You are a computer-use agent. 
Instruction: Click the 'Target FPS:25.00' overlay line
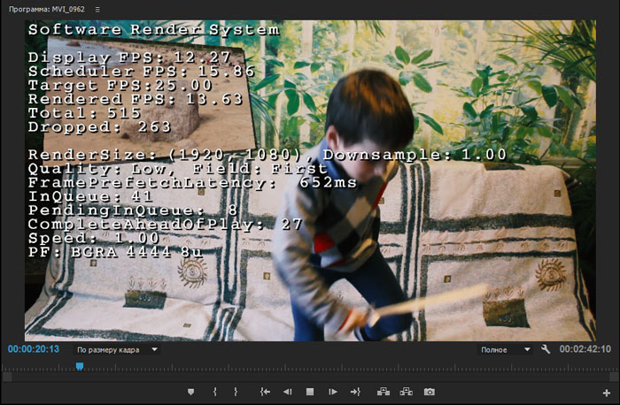click(120, 85)
